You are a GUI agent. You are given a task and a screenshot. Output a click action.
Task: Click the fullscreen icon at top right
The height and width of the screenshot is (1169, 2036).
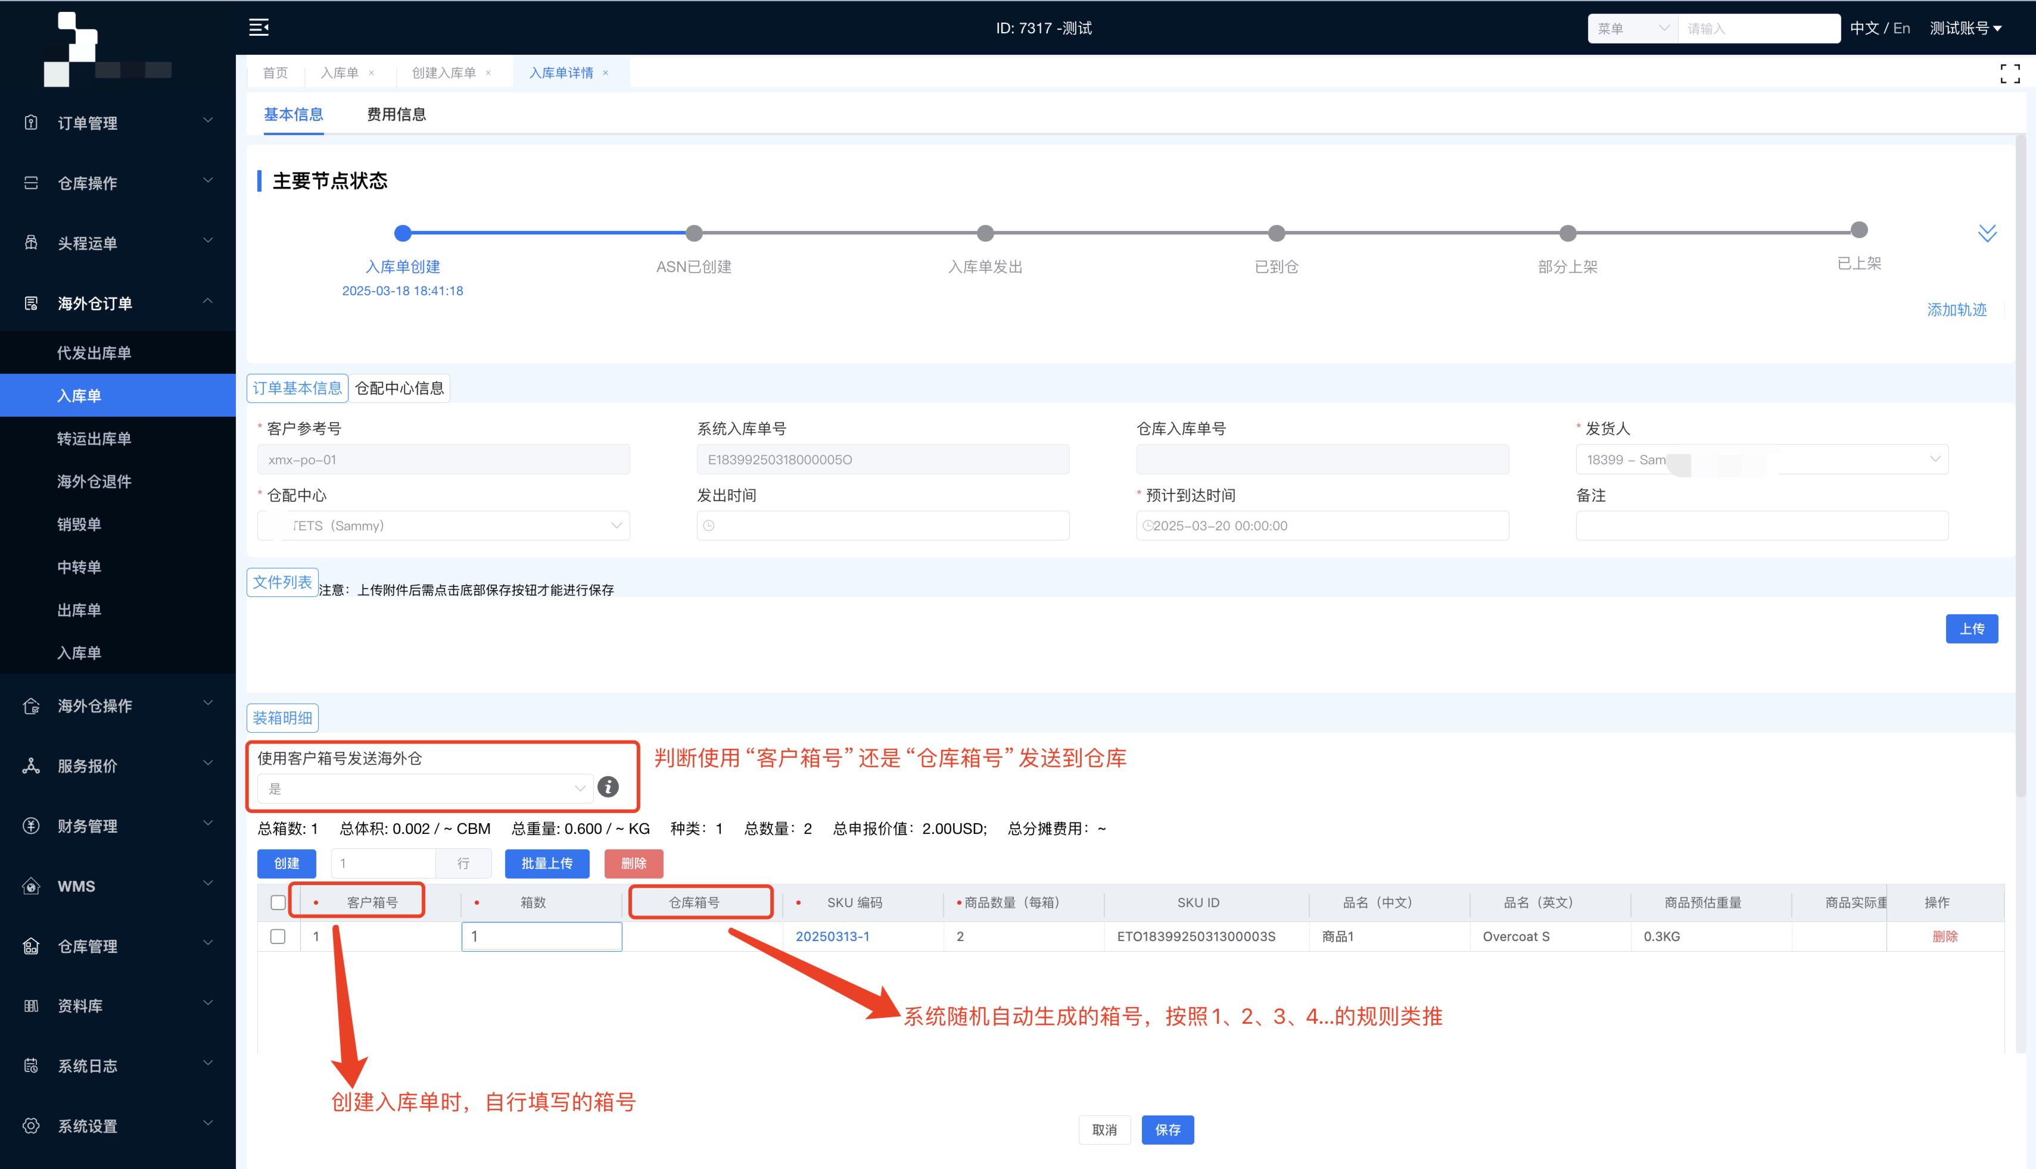pos(2009,74)
